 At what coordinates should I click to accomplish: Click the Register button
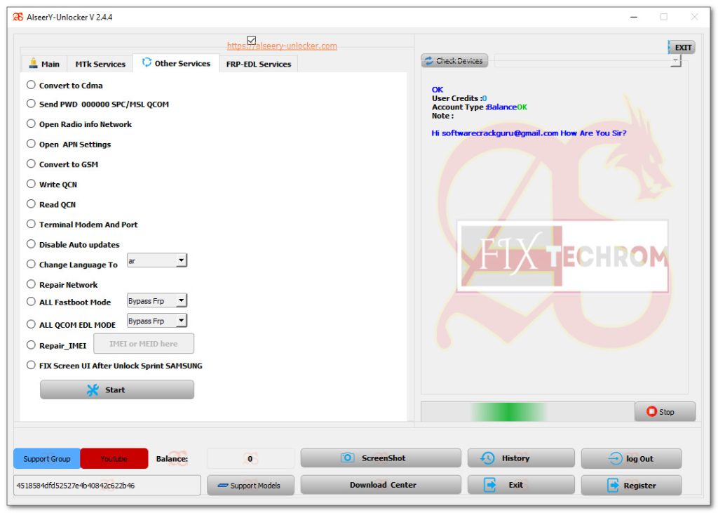click(632, 485)
